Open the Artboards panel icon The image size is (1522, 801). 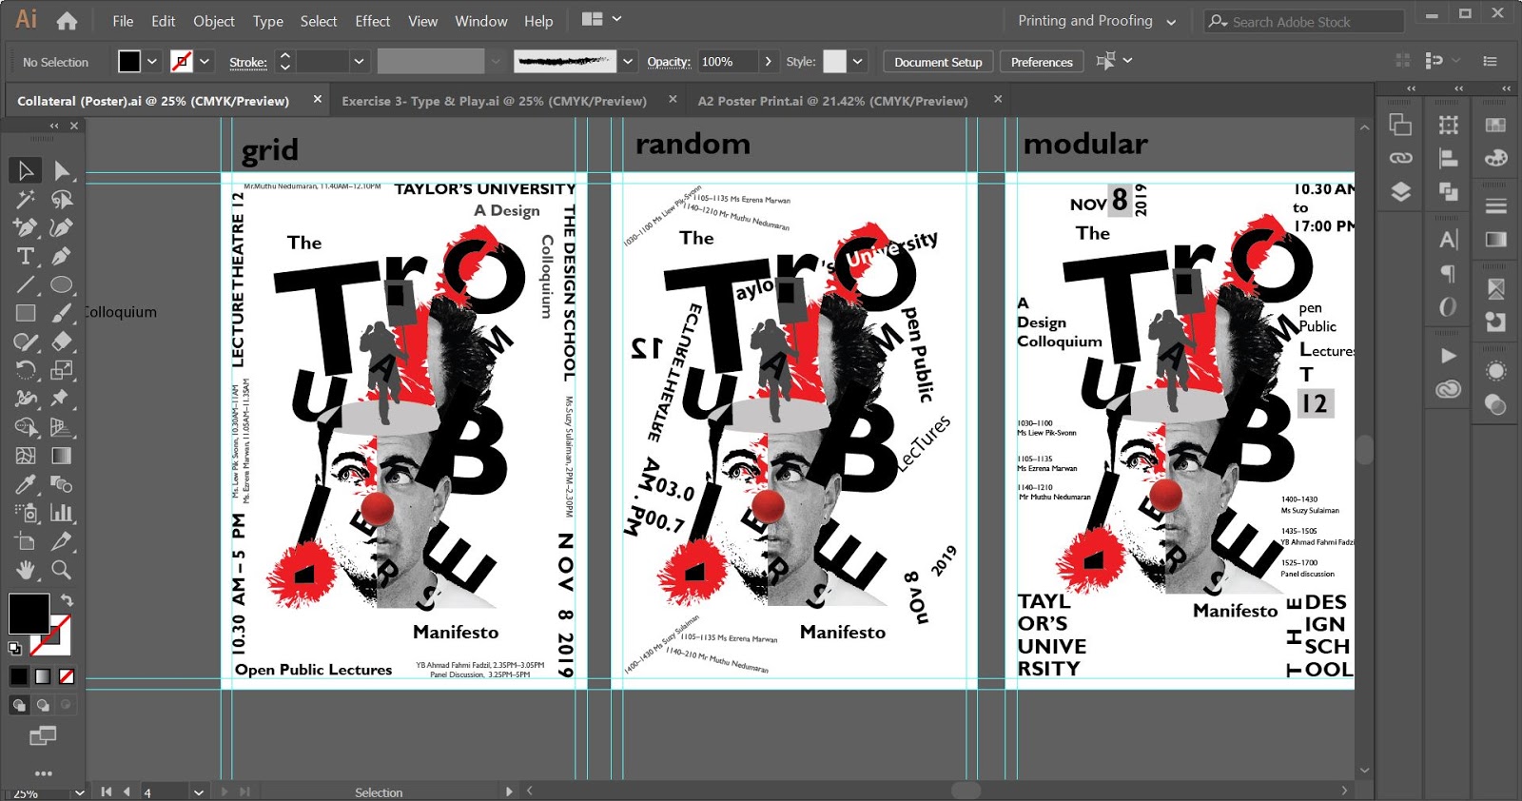(1400, 125)
